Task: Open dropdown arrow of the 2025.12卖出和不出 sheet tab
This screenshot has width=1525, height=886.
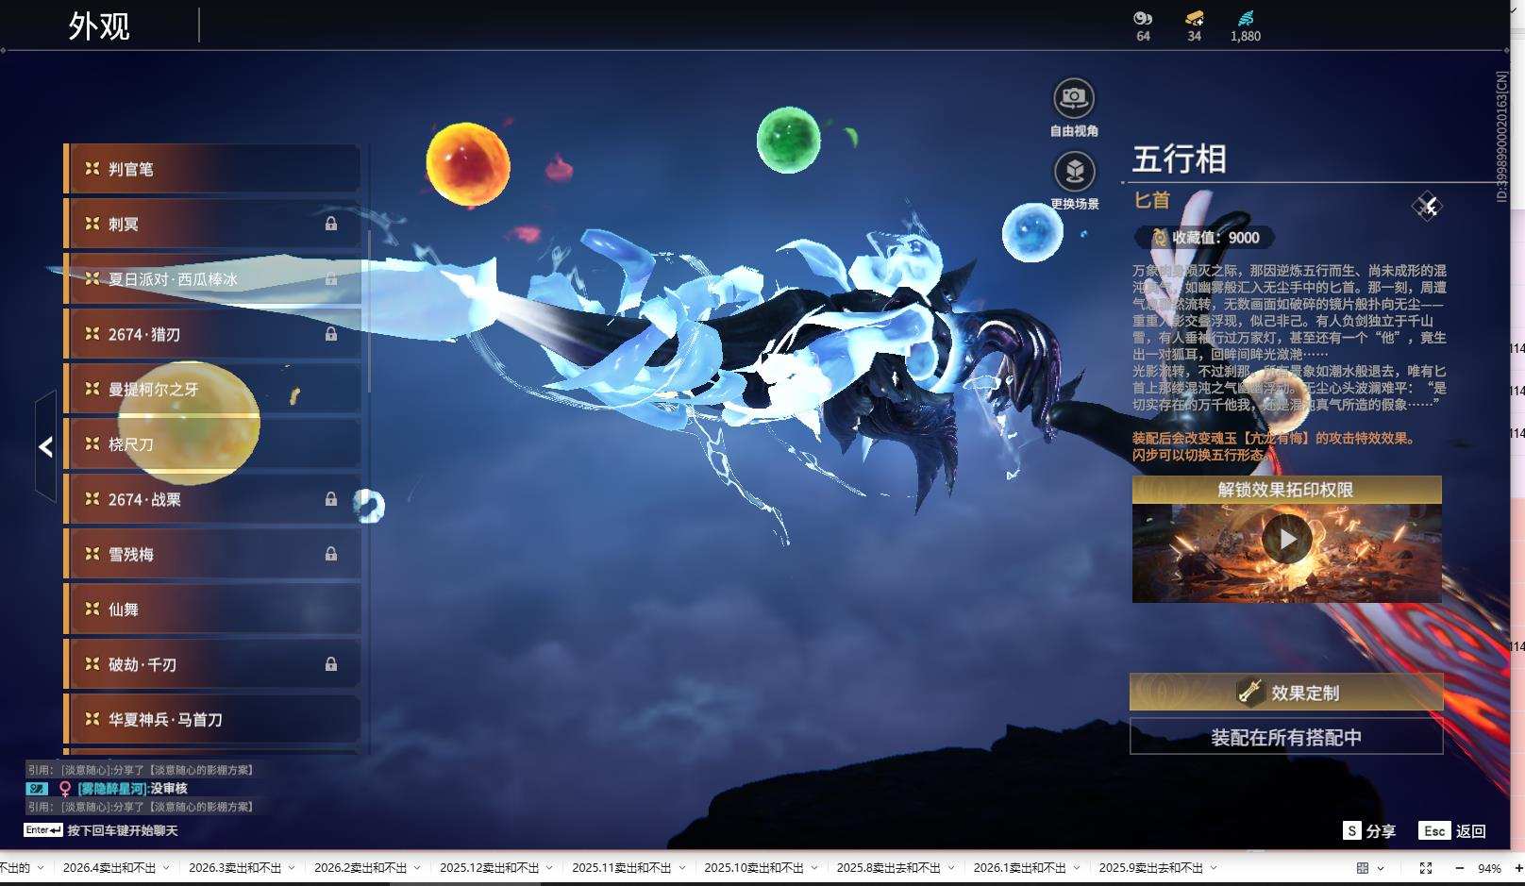Action: (x=549, y=868)
